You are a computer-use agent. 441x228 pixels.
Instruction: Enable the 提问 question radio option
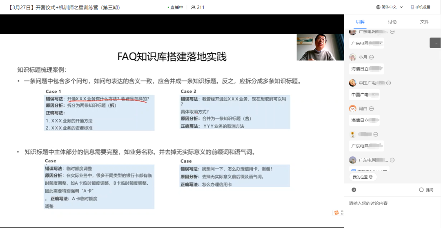[x=421, y=190]
